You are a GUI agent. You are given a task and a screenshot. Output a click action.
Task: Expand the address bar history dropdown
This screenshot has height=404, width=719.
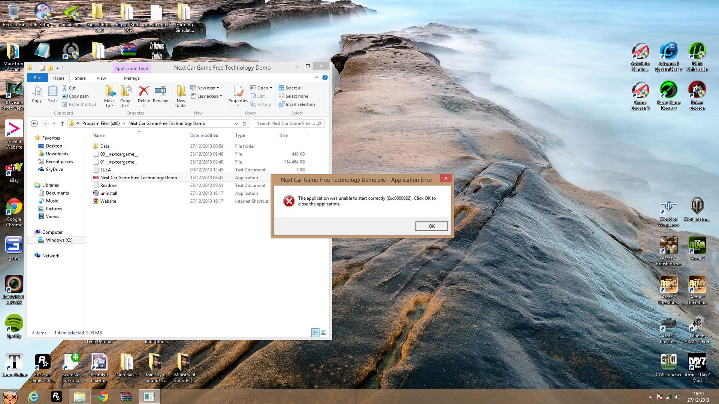(x=236, y=123)
